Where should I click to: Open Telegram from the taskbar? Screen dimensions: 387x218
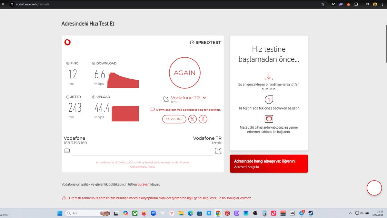pyautogui.click(x=302, y=213)
